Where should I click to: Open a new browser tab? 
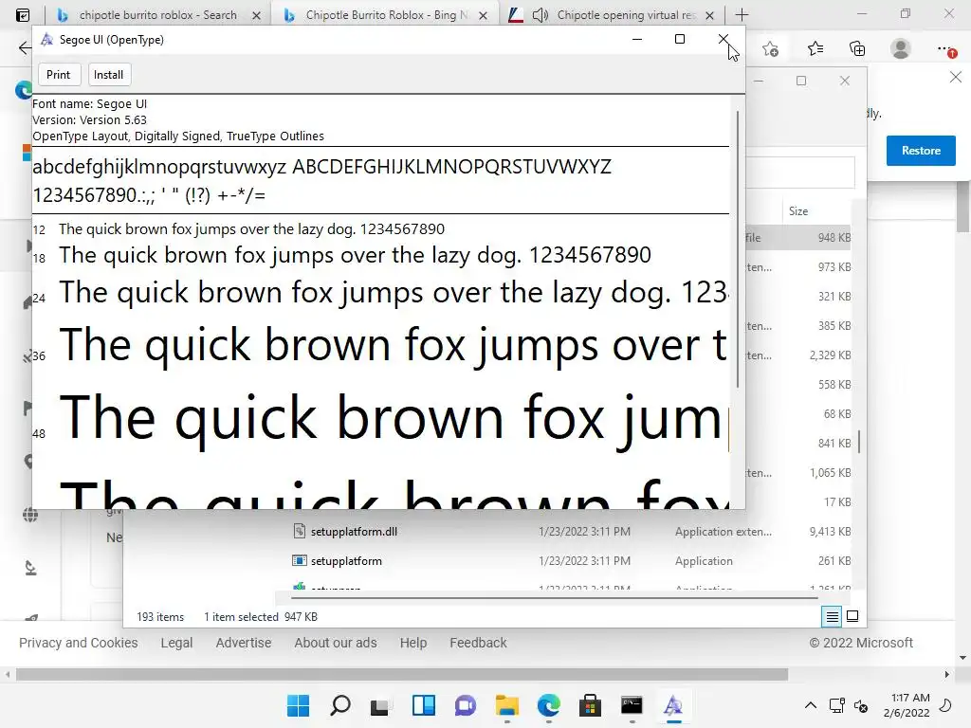742,15
